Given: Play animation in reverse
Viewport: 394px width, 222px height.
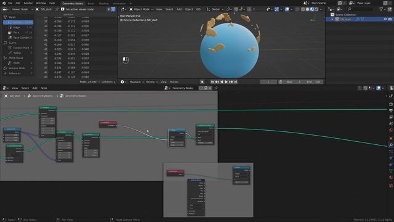Looking at the screenshot, I should point(222,82).
